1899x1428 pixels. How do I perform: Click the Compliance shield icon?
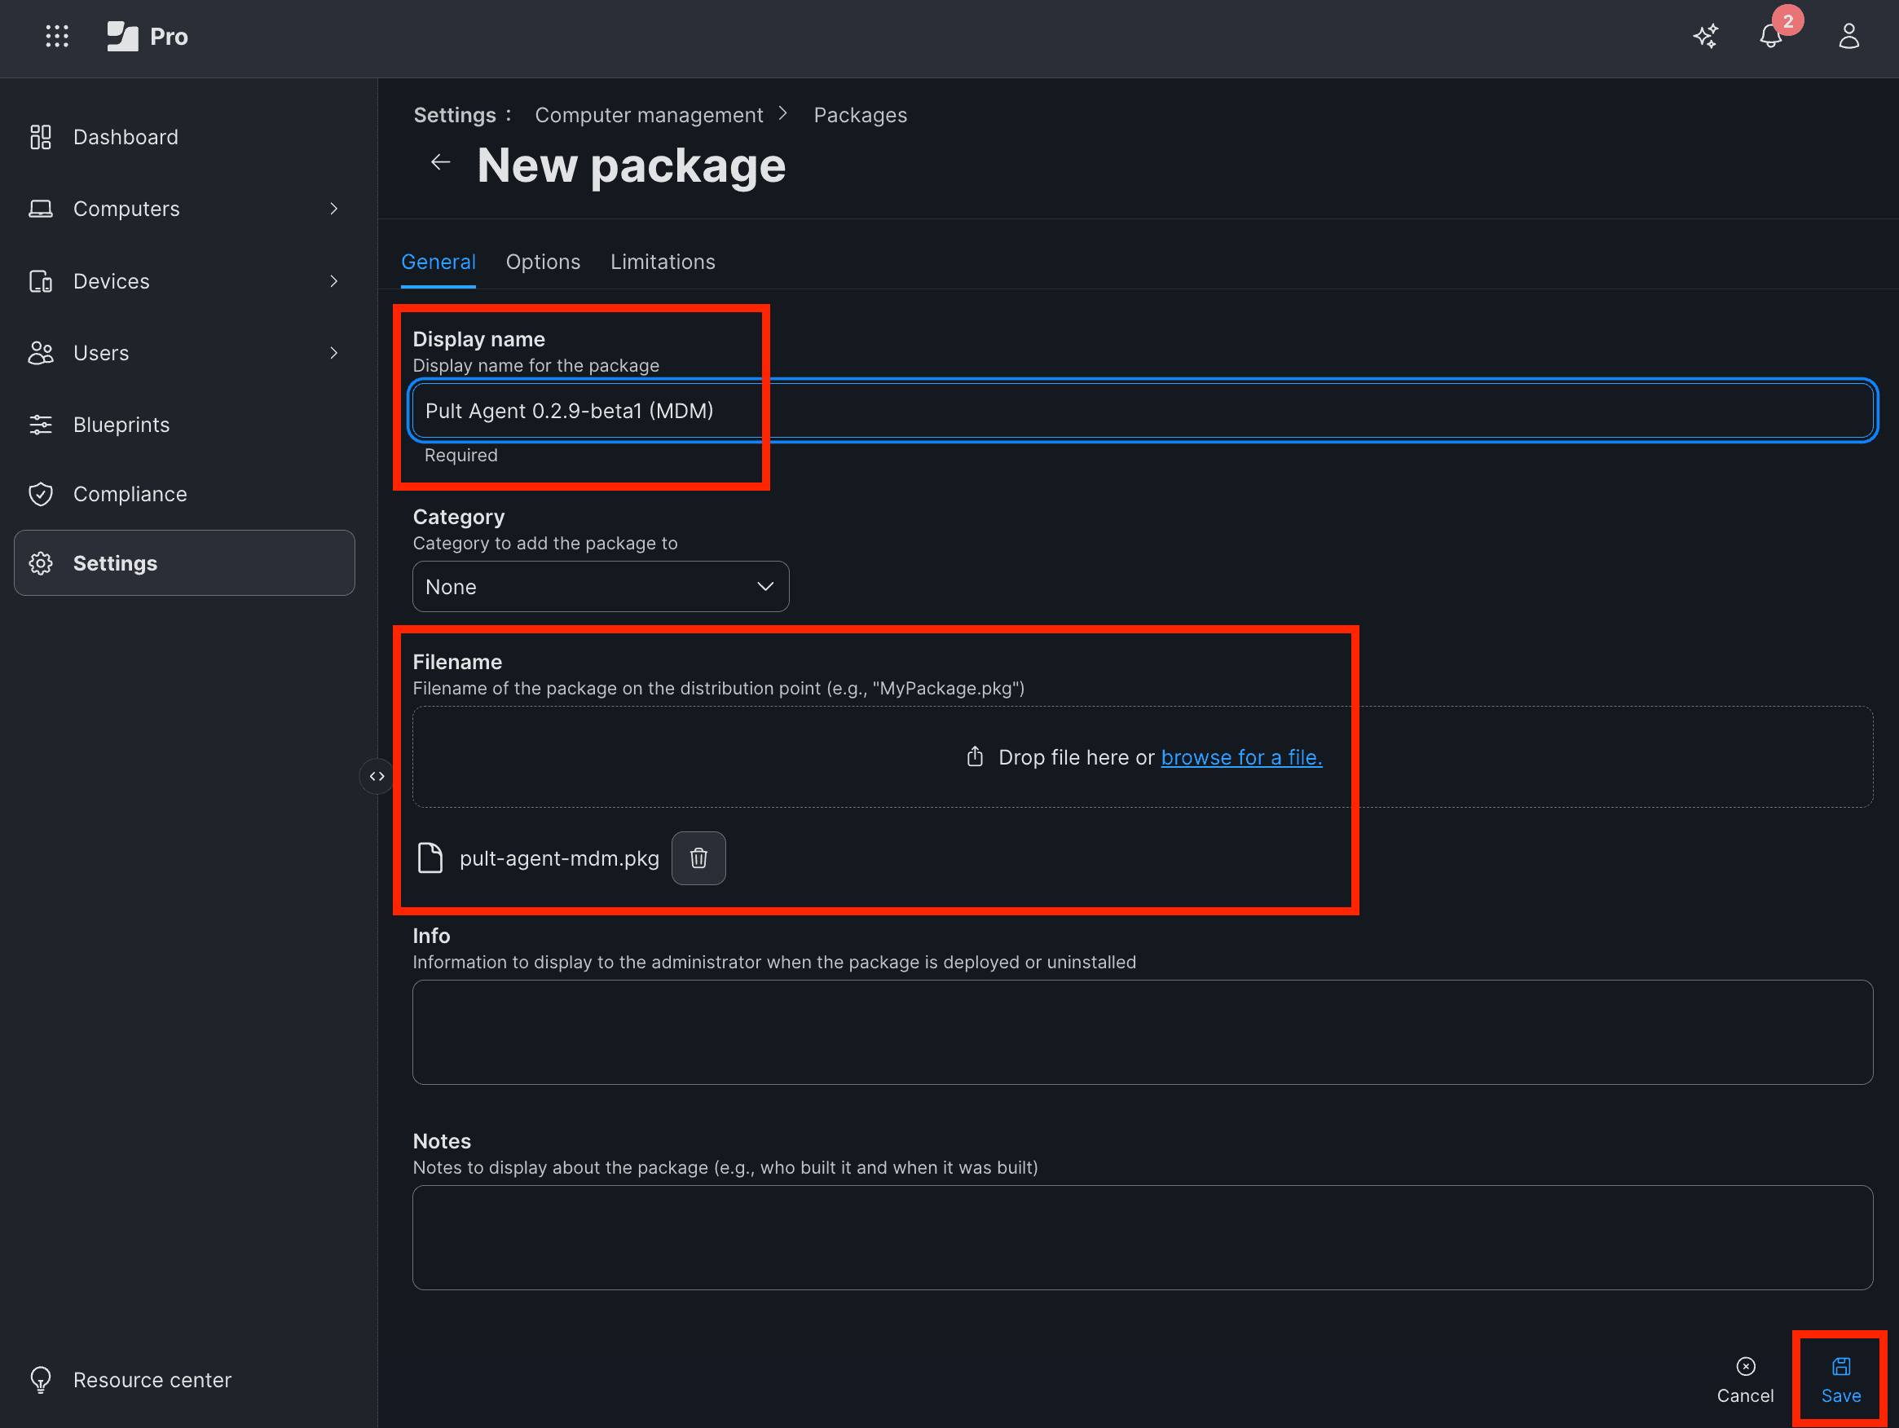41,494
